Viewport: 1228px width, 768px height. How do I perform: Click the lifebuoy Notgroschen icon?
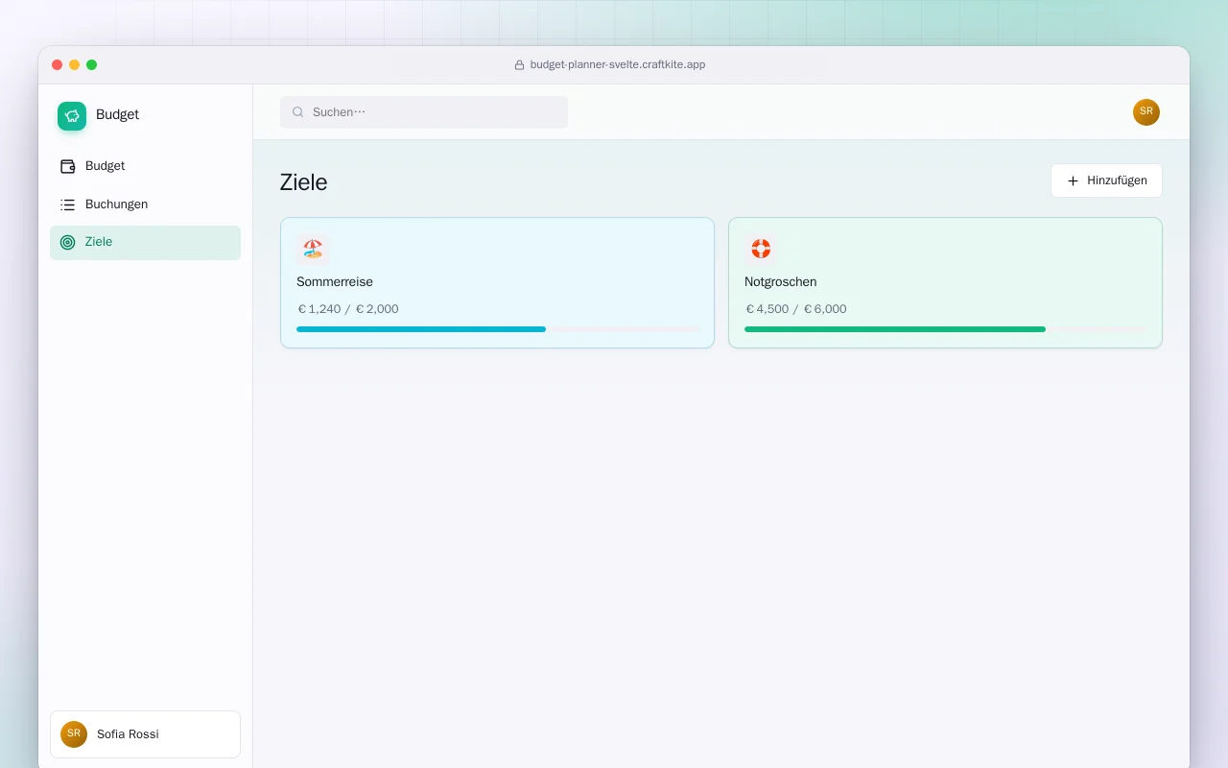click(x=761, y=249)
